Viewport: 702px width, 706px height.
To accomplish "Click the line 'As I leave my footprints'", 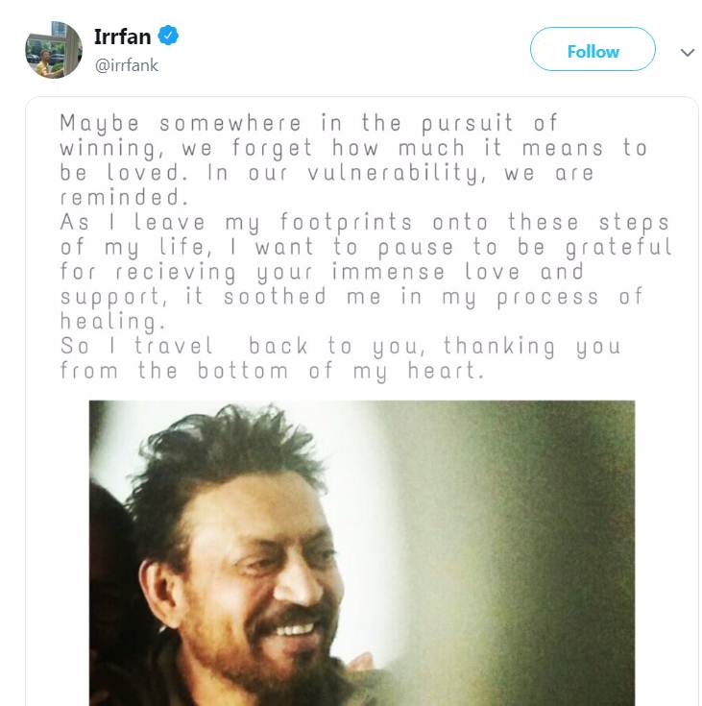I will point(363,222).
